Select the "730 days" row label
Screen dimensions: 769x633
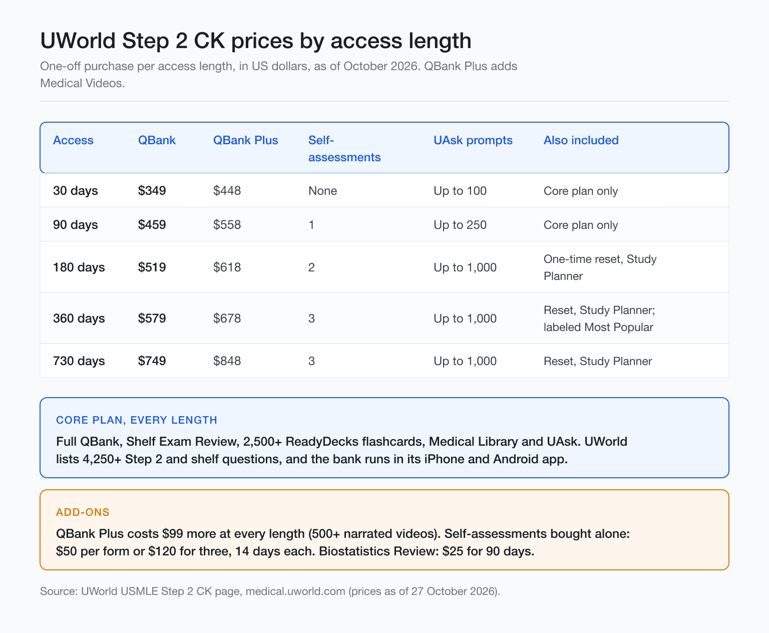pyautogui.click(x=79, y=361)
